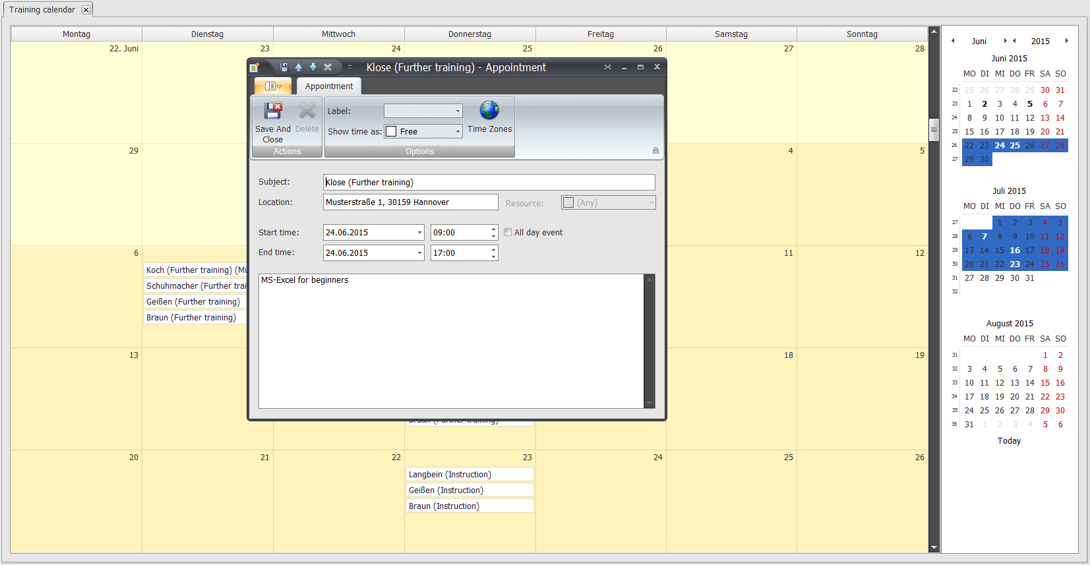Click the Save And Close icon
The image size is (1090, 565).
click(x=273, y=111)
